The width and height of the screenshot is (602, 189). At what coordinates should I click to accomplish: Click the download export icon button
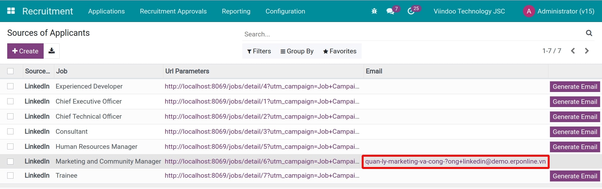point(52,51)
